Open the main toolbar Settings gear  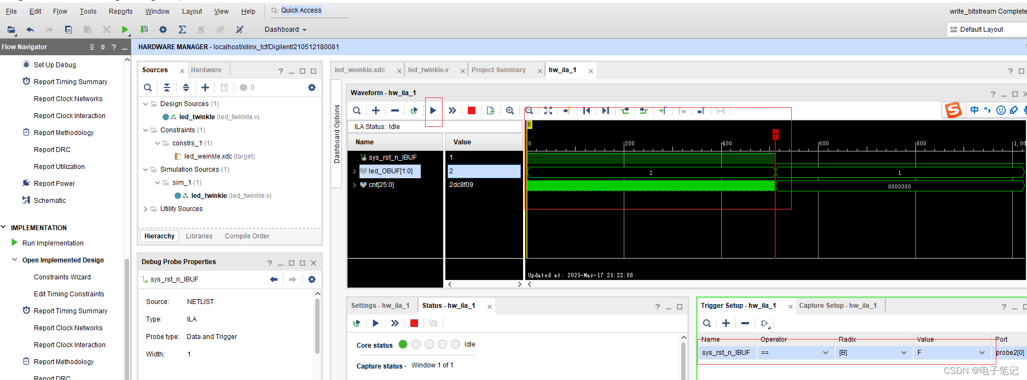point(163,30)
